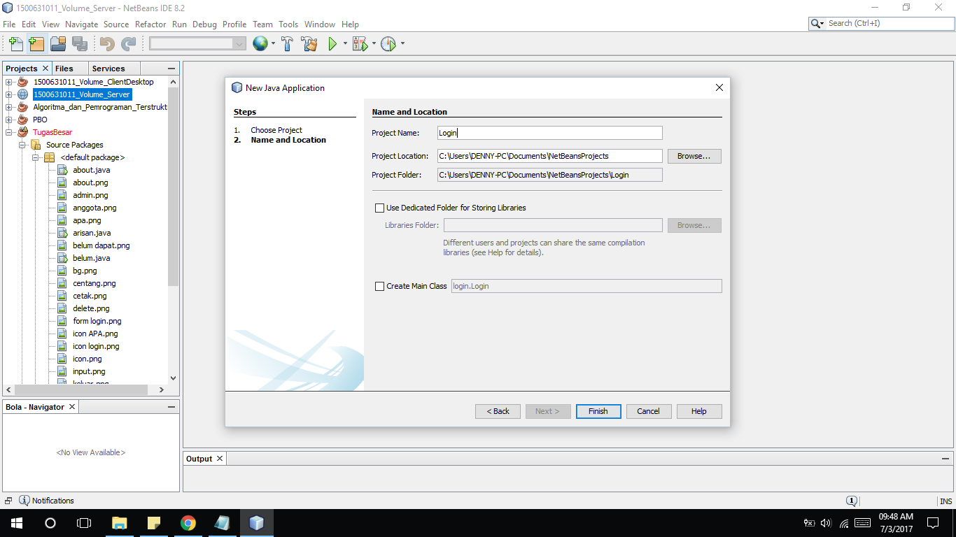Build the project with the hammer icon
The width and height of the screenshot is (956, 537).
click(287, 43)
